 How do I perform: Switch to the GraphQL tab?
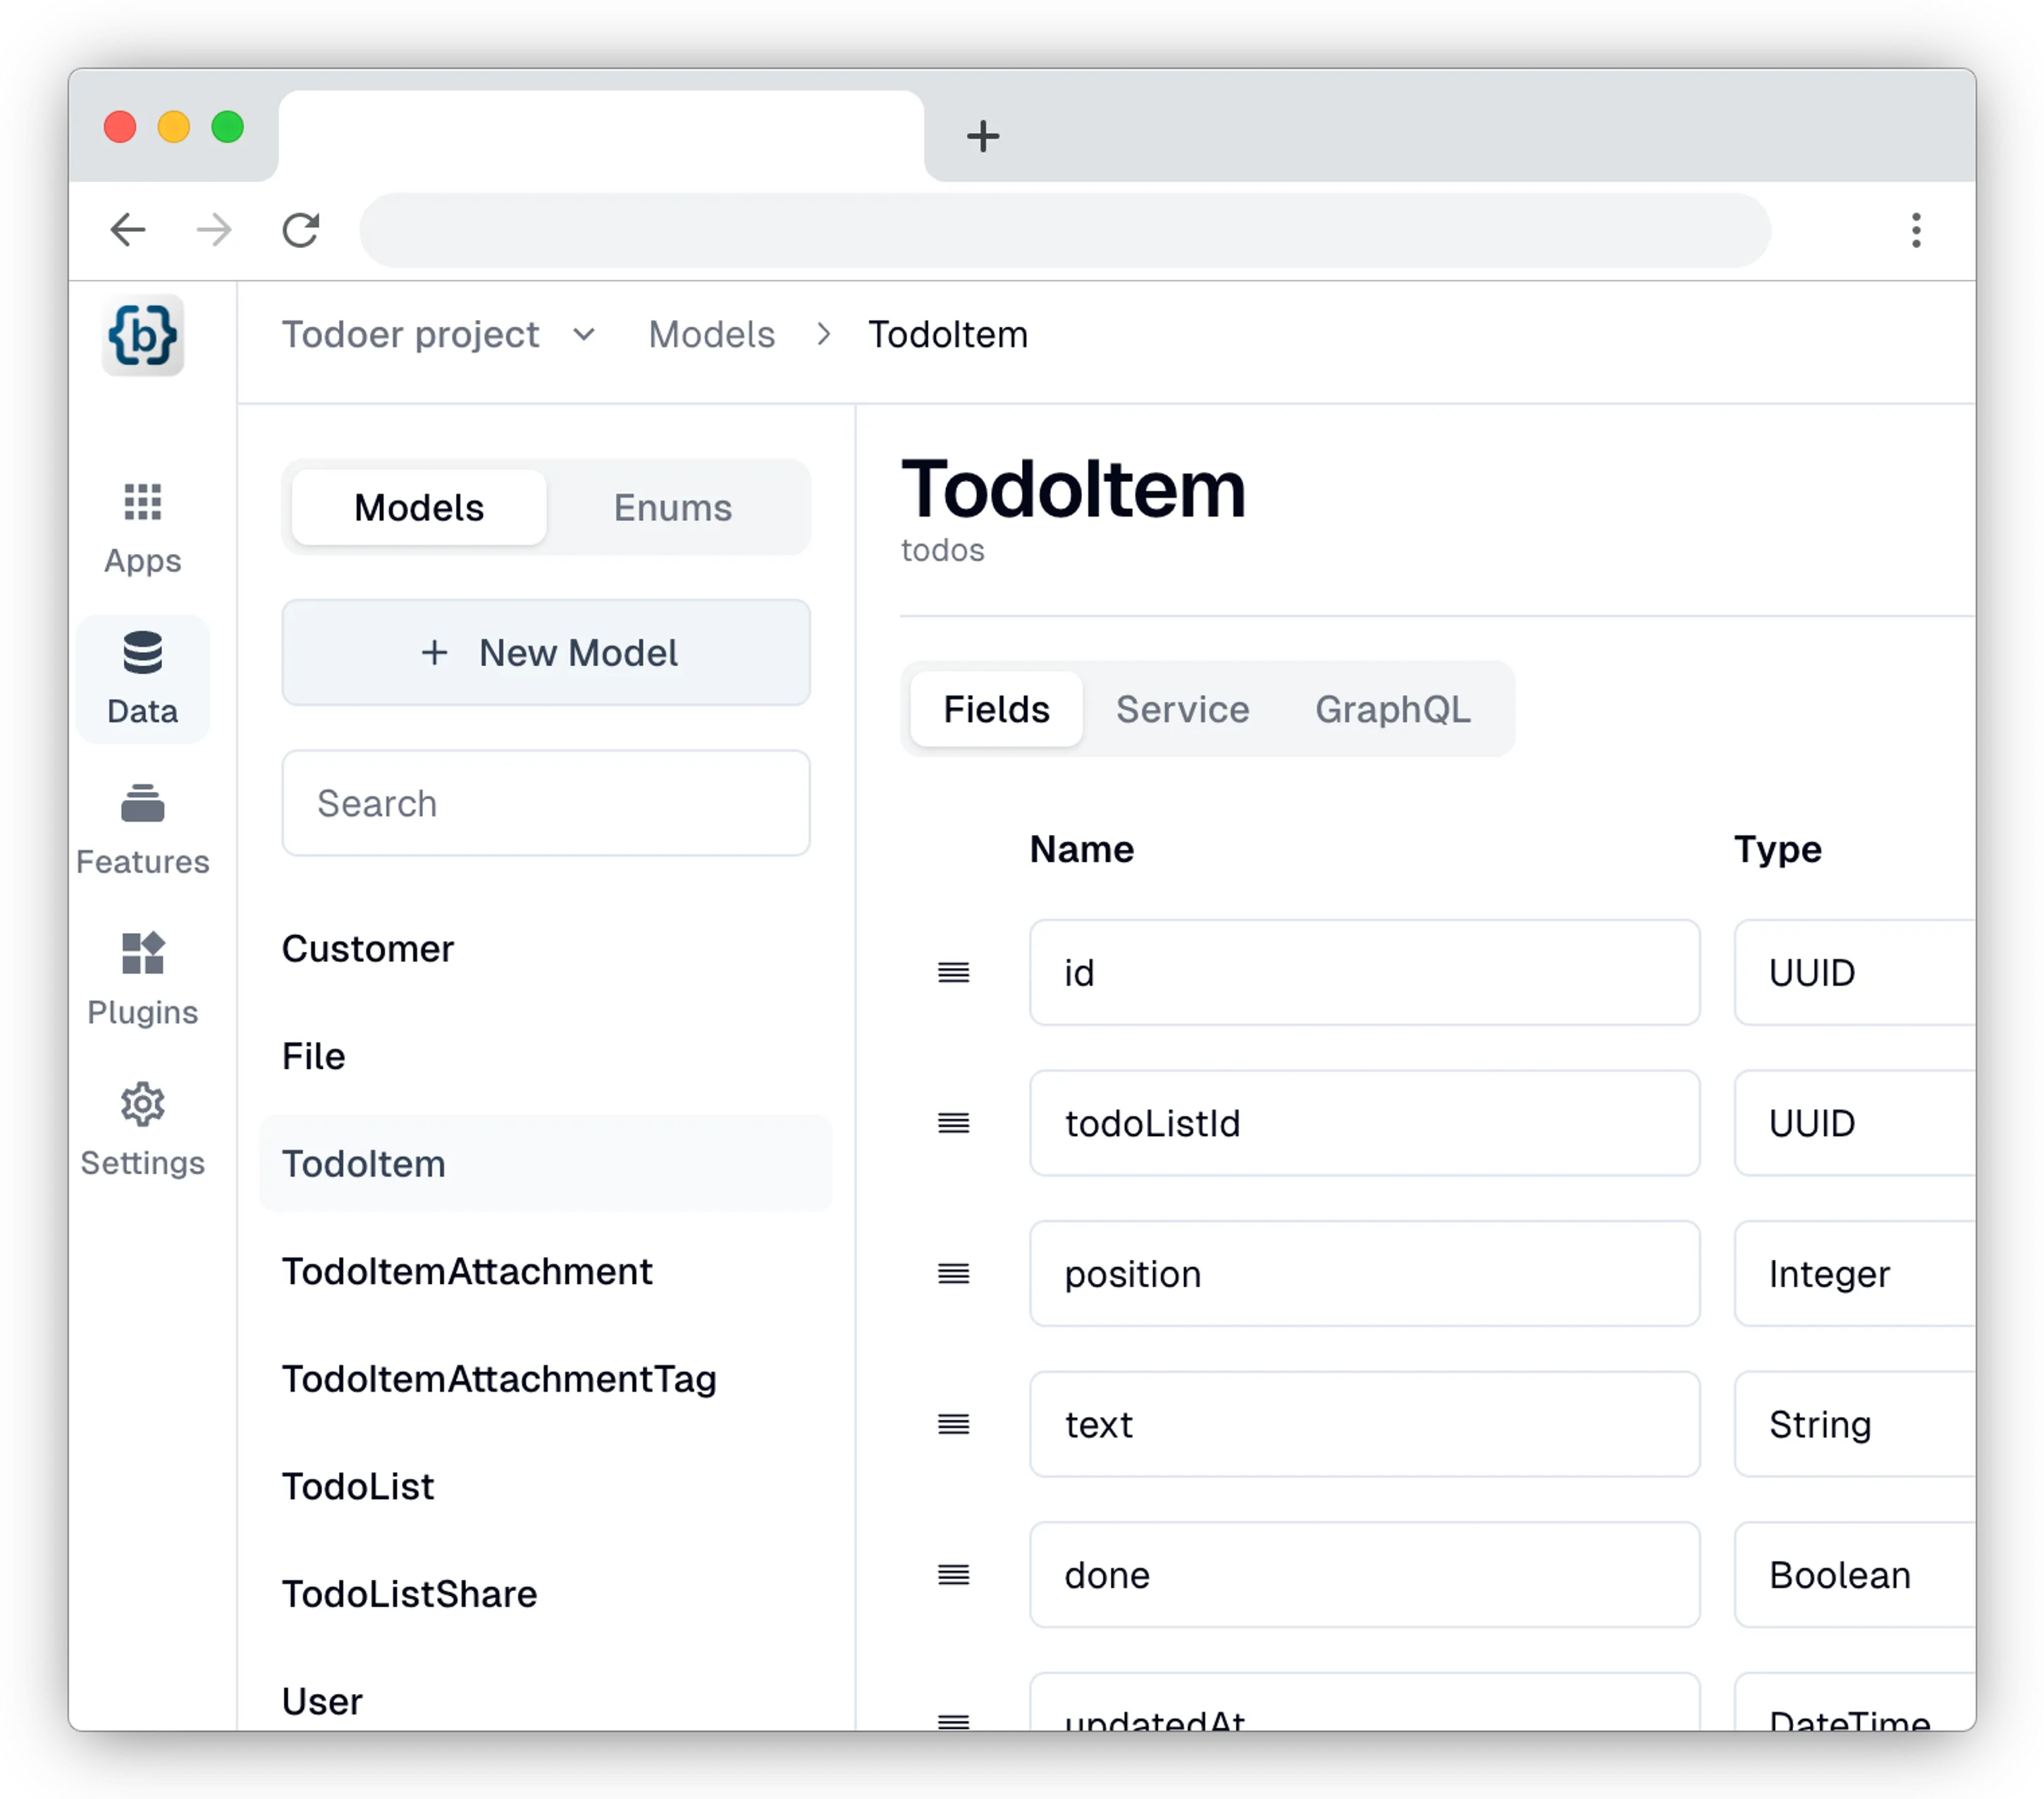coord(1392,709)
